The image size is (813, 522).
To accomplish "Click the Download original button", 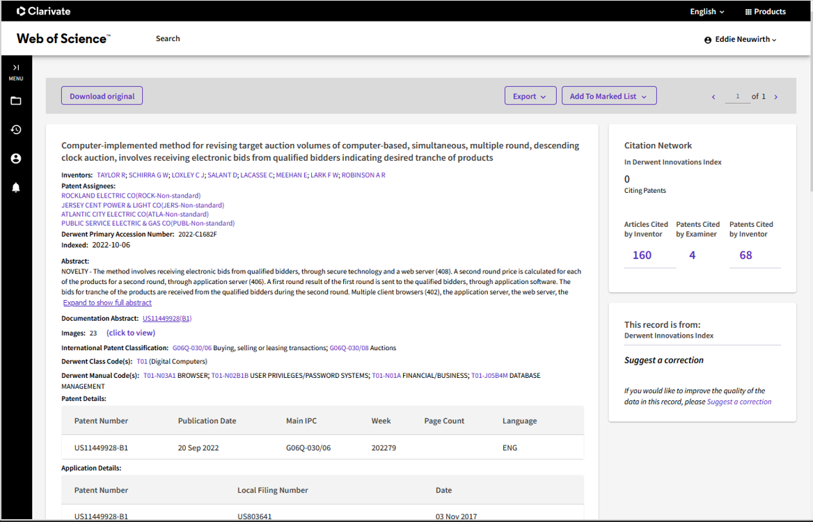I will 102,96.
